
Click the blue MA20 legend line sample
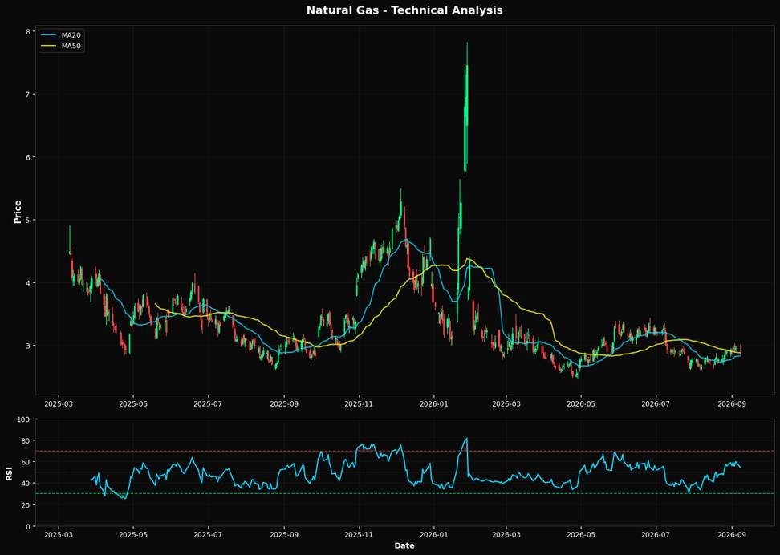pos(49,35)
